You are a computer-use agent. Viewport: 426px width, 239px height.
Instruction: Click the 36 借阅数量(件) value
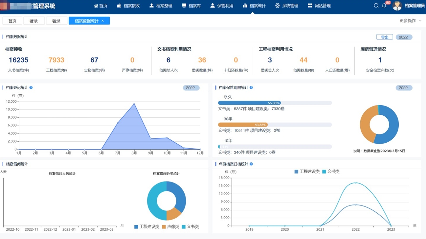click(202, 60)
